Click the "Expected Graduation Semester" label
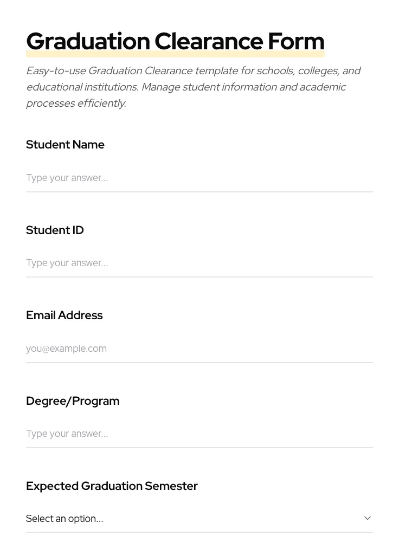The image size is (399, 555). coord(112,486)
